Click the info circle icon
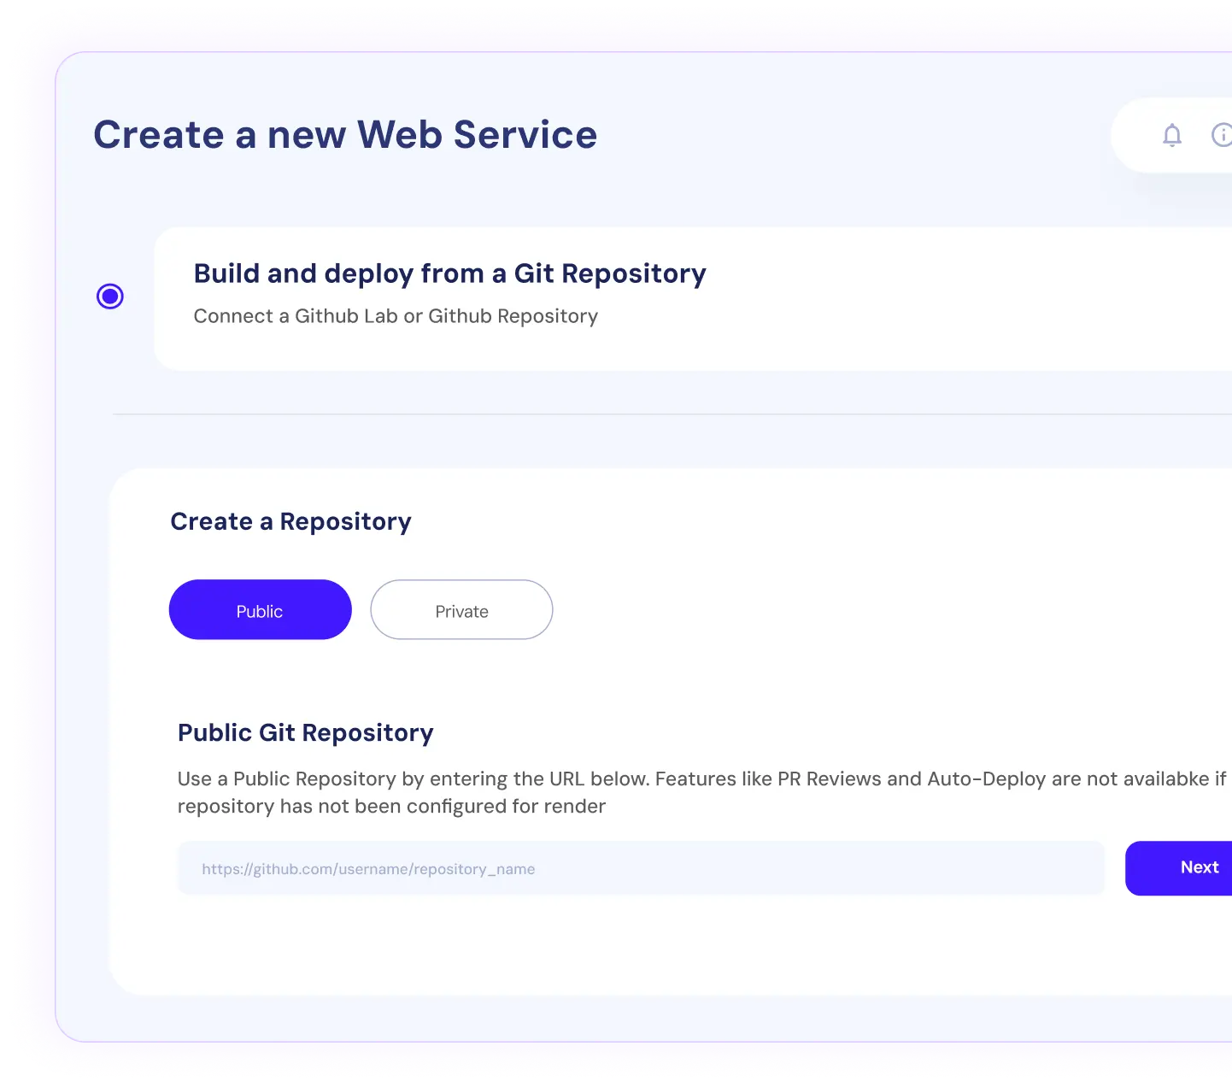The width and height of the screenshot is (1232, 1081). 1222,135
